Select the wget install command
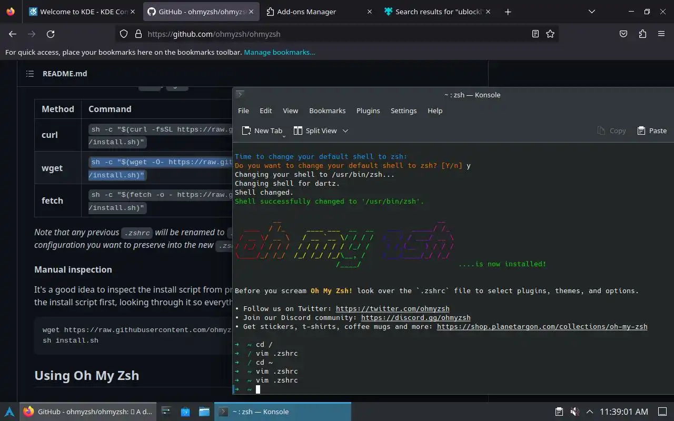 click(161, 168)
